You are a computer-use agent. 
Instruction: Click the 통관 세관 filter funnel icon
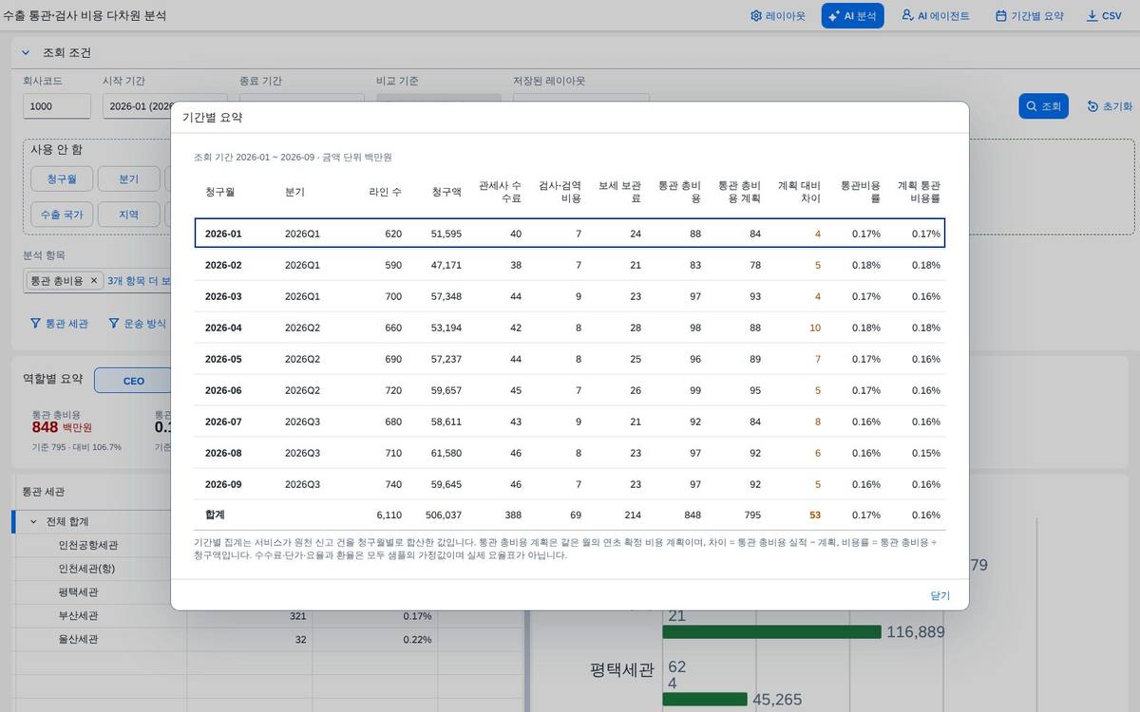coord(35,324)
